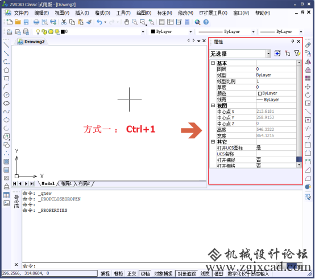Choose the Rectangle drawing tool
This screenshot has width=315, height=279.
(6, 78)
